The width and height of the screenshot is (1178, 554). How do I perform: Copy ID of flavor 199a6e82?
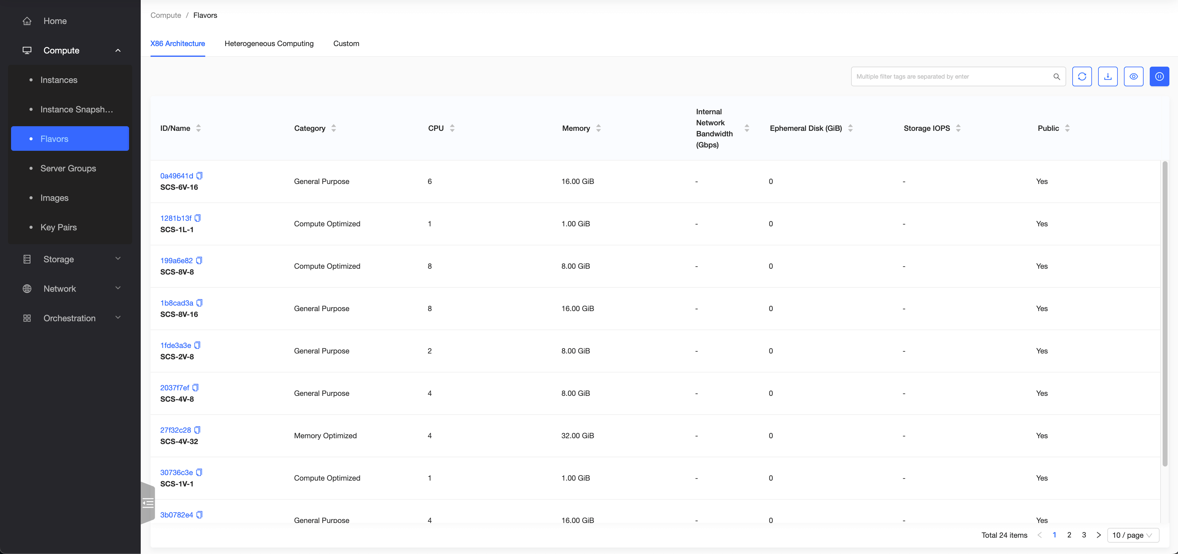pyautogui.click(x=199, y=260)
